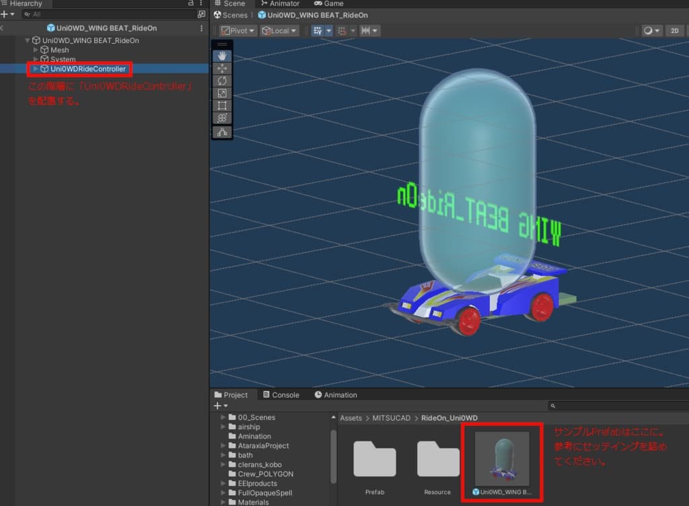
Task: Toggle 2D view mode in Scene
Action: pyautogui.click(x=674, y=31)
